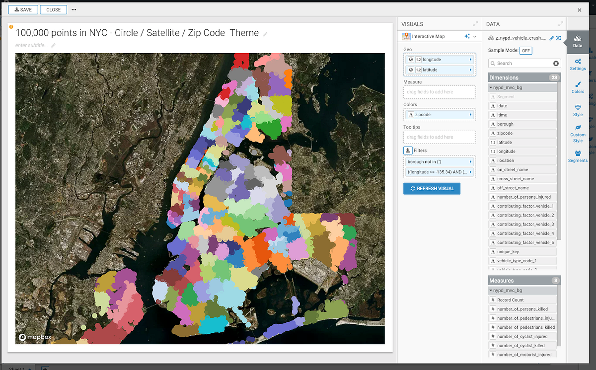596x370 pixels.
Task: Open the Custom Style tab
Action: point(578,134)
